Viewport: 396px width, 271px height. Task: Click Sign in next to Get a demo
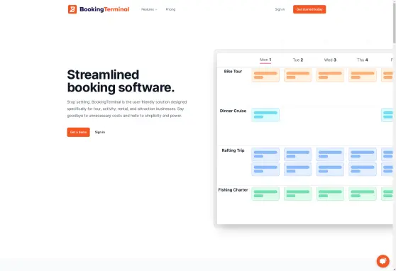coord(100,132)
